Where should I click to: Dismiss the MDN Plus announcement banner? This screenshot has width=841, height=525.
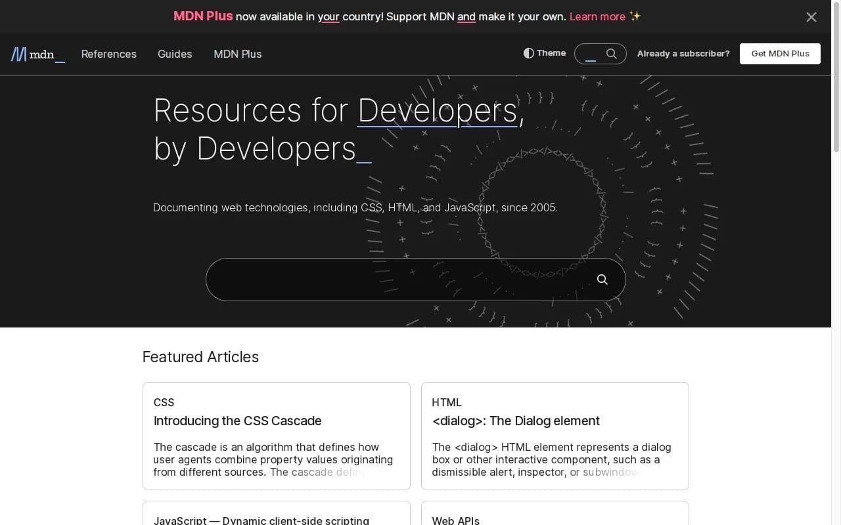[x=811, y=17]
